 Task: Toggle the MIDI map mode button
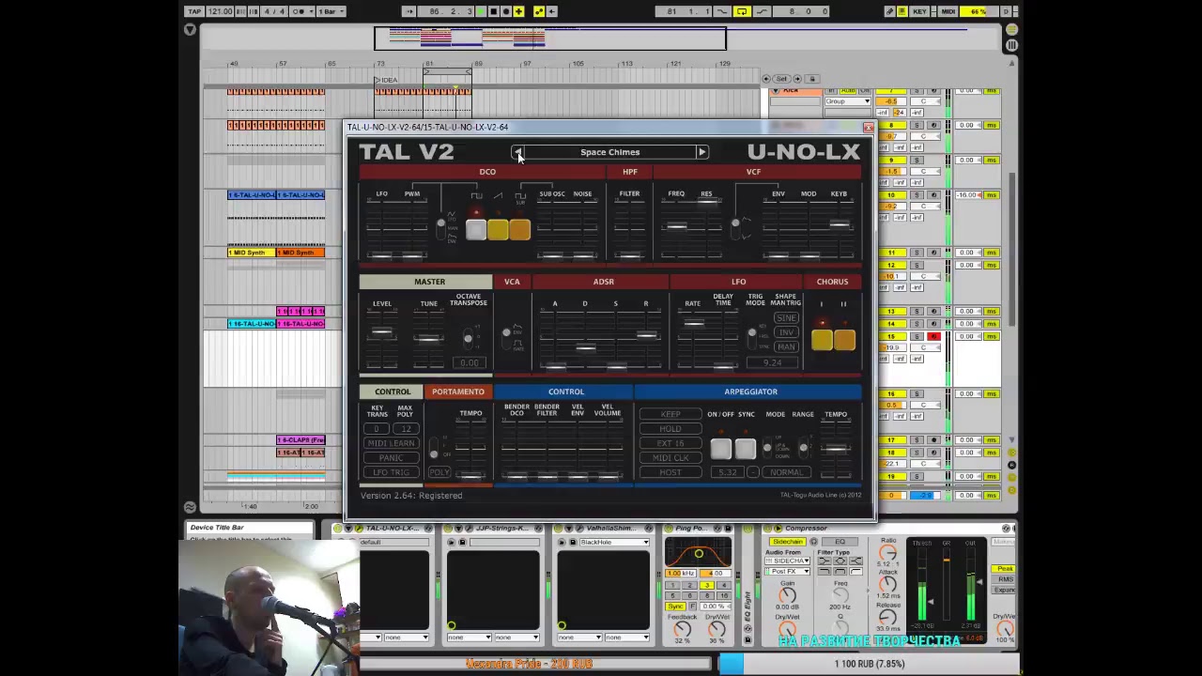pyautogui.click(x=948, y=11)
